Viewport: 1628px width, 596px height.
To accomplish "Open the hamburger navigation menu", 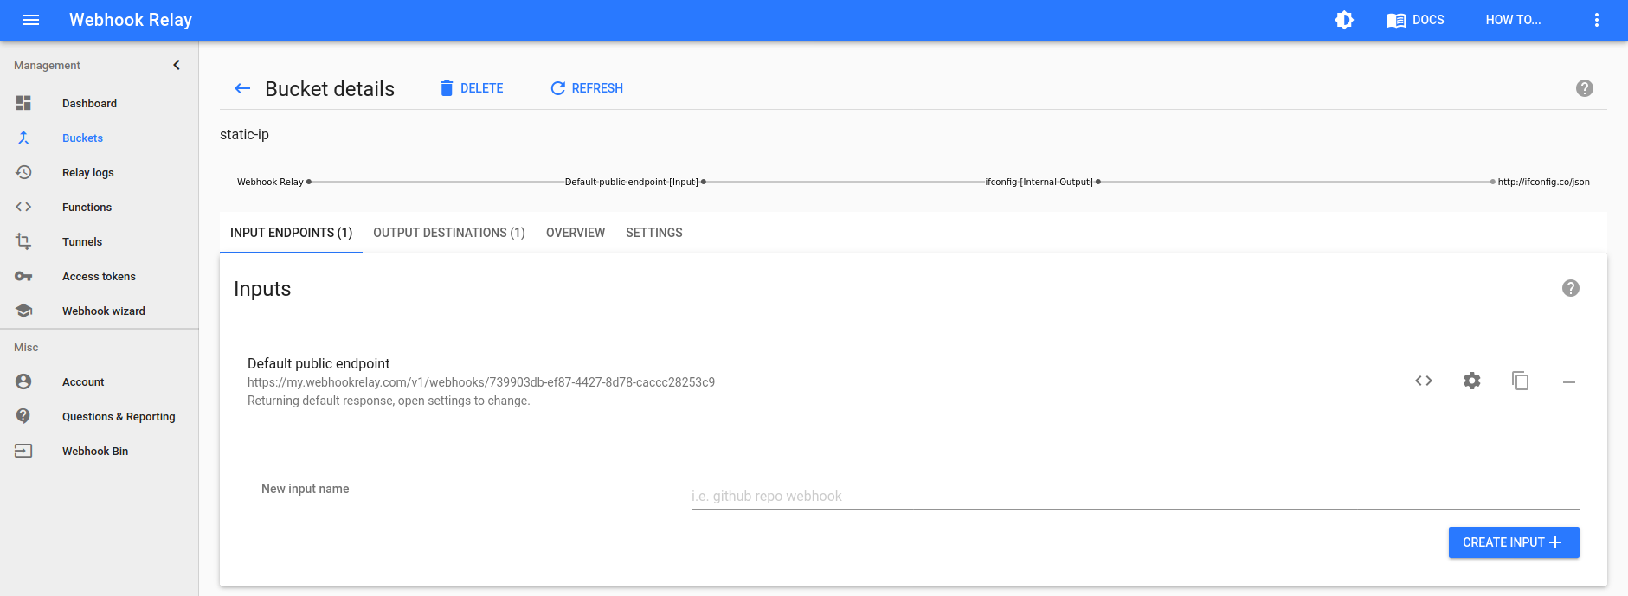I will click(x=31, y=20).
